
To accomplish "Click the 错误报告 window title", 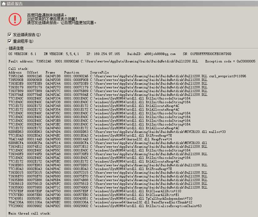I will pos(15,4).
